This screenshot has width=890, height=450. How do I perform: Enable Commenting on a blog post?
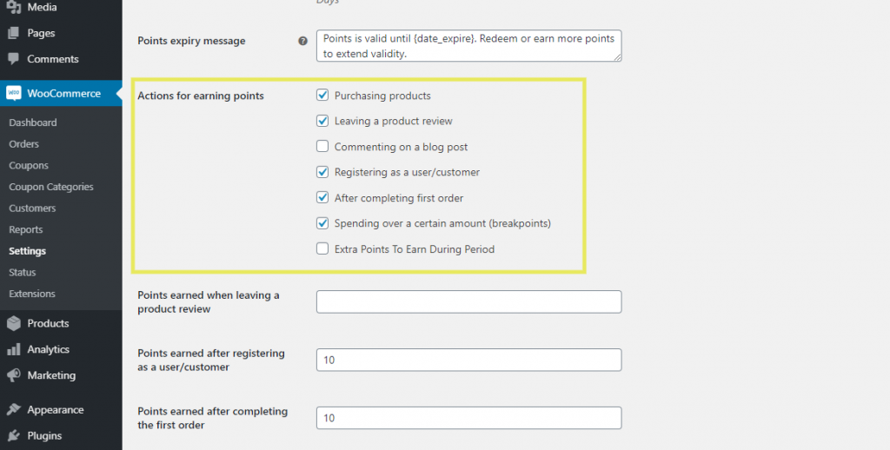point(322,147)
